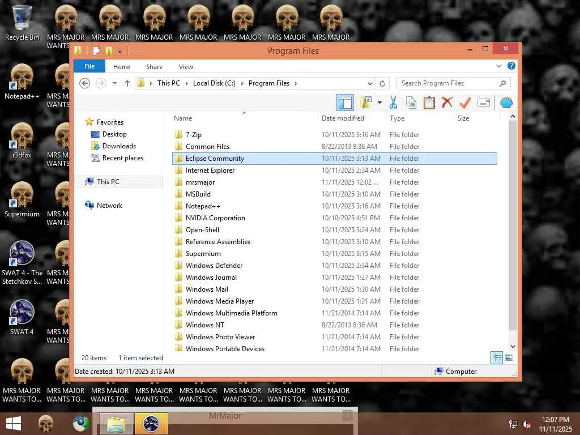The width and height of the screenshot is (580, 435).
Task: Expand the breadcrumb arrow before This PC
Action: tap(151, 83)
